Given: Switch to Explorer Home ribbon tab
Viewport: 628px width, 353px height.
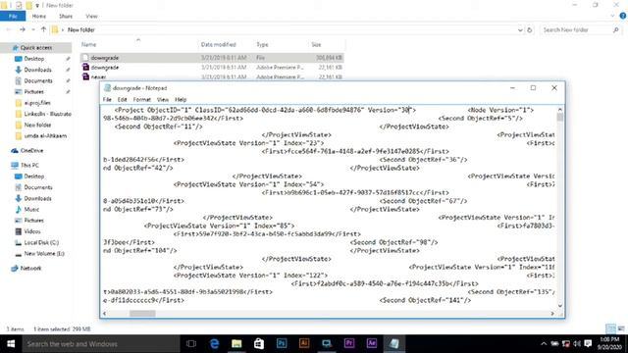Looking at the screenshot, I should pos(39,16).
